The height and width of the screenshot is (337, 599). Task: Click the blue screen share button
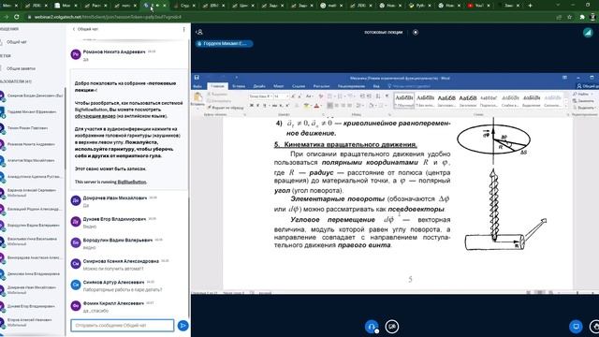click(576, 327)
